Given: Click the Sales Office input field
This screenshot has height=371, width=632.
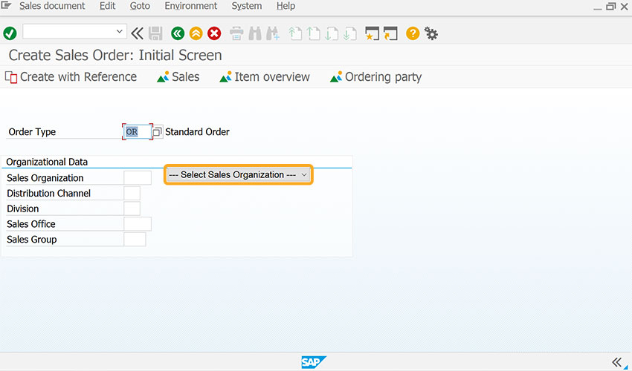Looking at the screenshot, I should point(138,224).
